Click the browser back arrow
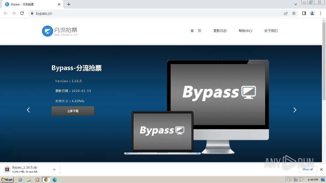Image resolution: width=326 pixels, height=183 pixels. click(x=6, y=13)
